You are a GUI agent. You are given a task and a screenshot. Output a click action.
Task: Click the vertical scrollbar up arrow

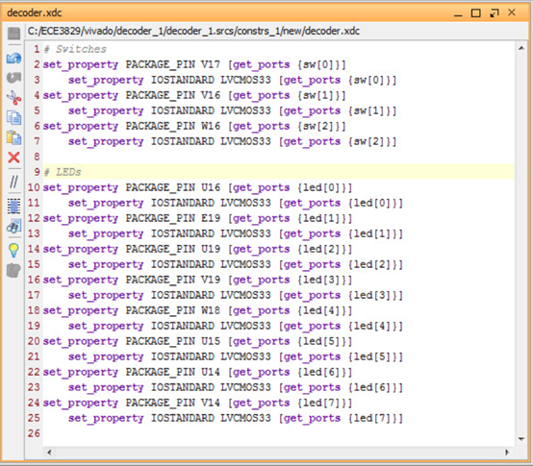coord(521,49)
